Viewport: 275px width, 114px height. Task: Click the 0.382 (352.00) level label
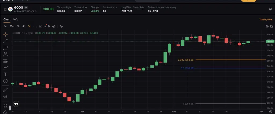[x=186, y=60]
